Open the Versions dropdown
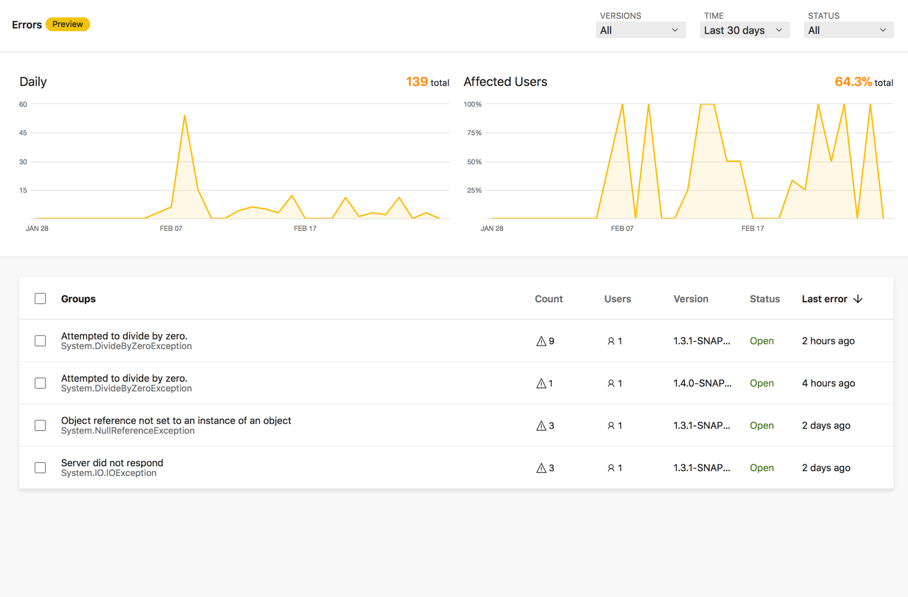908x597 pixels. (640, 30)
